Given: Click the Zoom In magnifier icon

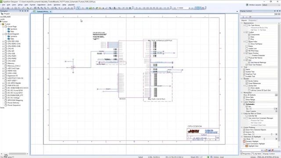Looking at the screenshot, I should (38, 8).
